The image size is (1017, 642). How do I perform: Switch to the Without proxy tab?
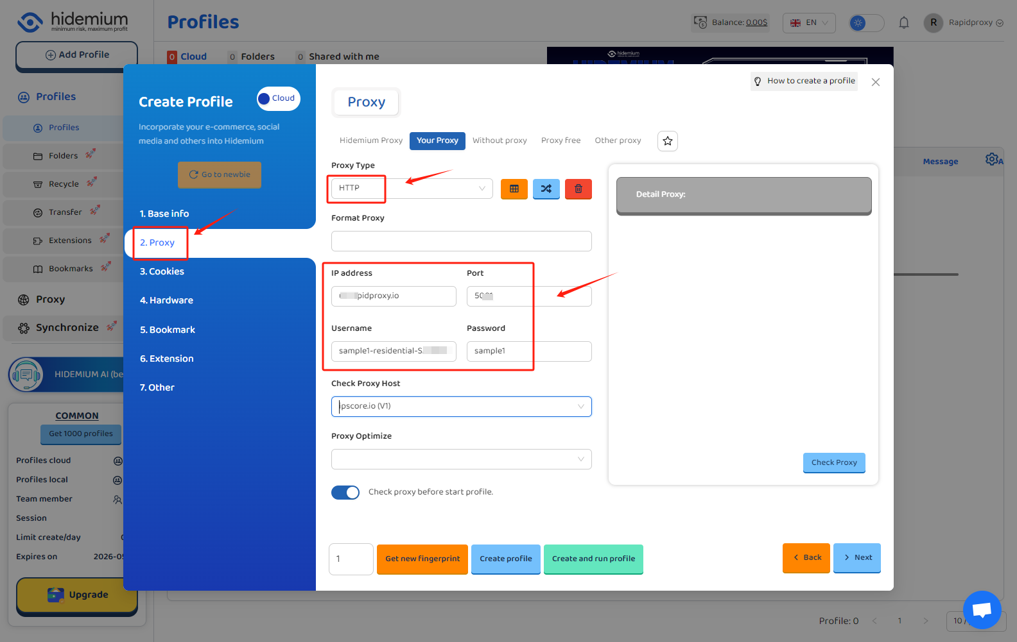tap(500, 140)
